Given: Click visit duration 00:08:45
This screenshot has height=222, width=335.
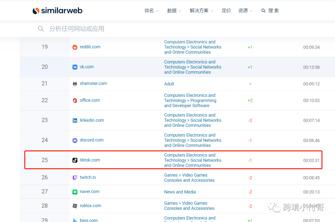Looking at the screenshot, I should coord(311,178).
